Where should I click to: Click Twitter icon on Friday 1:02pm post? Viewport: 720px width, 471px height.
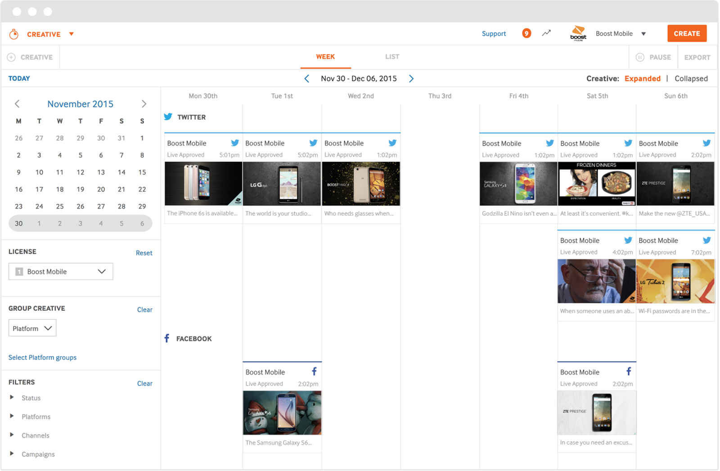click(550, 143)
